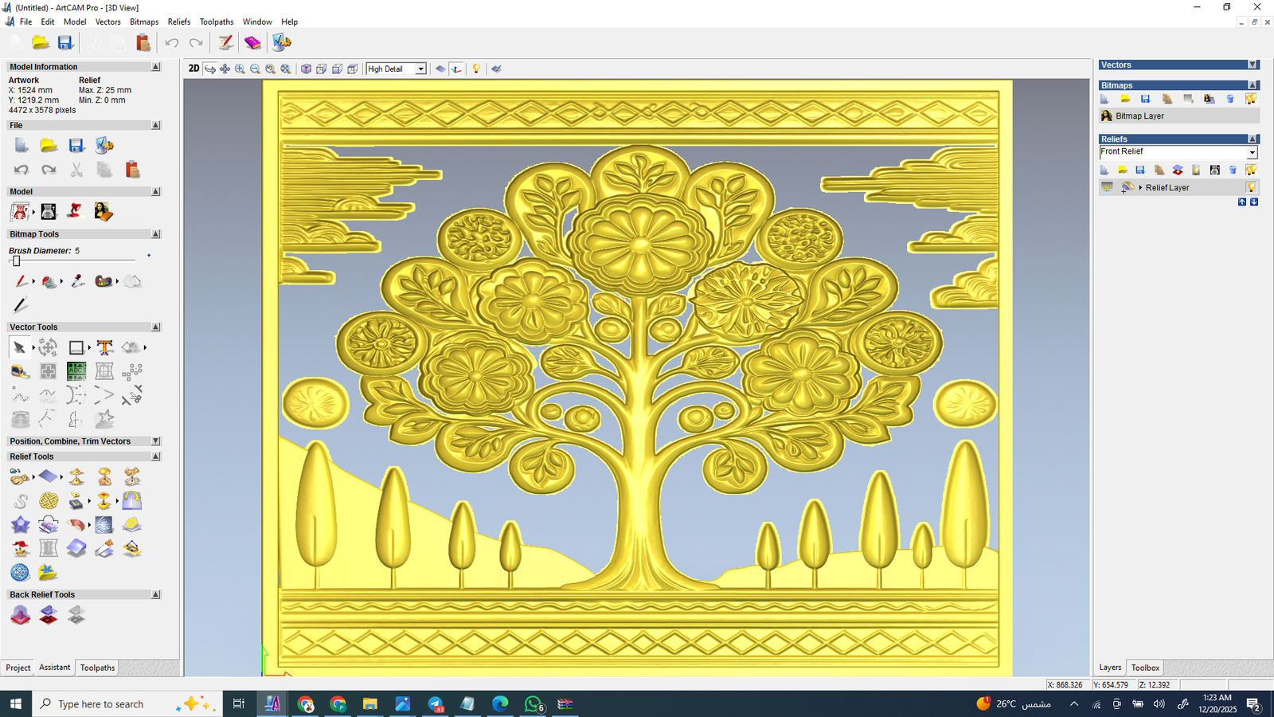
Task: Switch to the Toolpaths tab
Action: [x=97, y=668]
